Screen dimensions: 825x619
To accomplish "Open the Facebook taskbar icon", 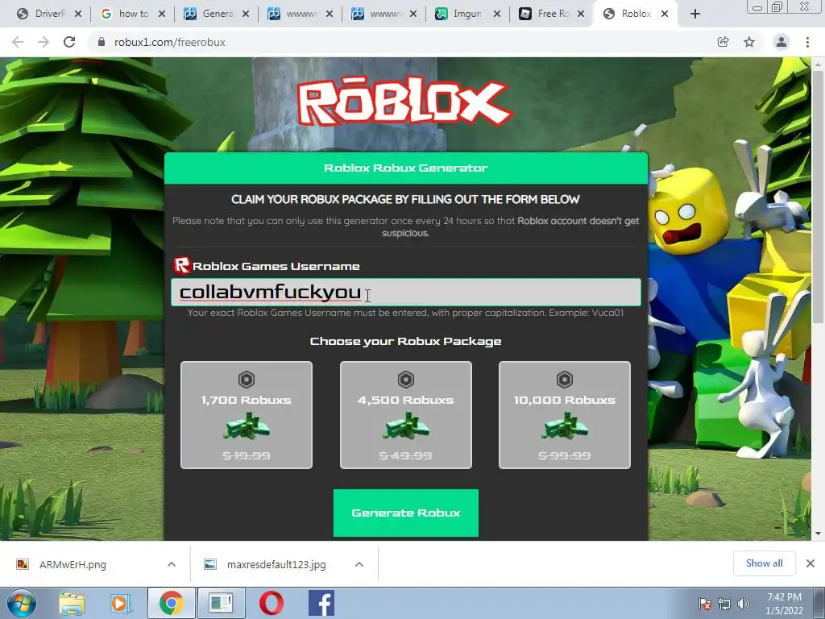I will click(x=321, y=603).
